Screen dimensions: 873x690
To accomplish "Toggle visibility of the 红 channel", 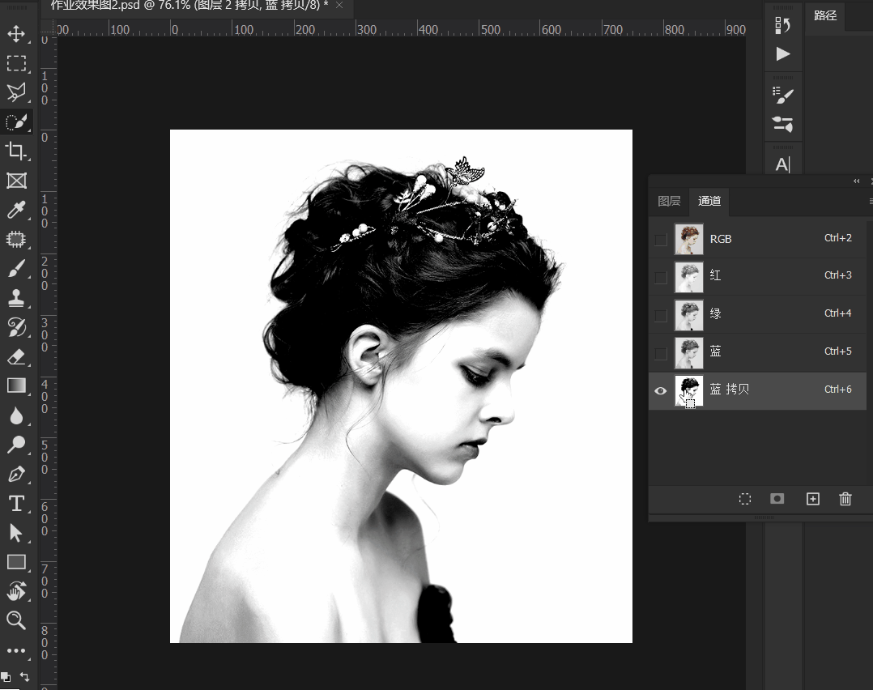I will [x=661, y=277].
